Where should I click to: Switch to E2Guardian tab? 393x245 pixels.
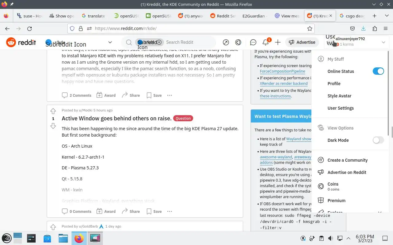(x=255, y=16)
